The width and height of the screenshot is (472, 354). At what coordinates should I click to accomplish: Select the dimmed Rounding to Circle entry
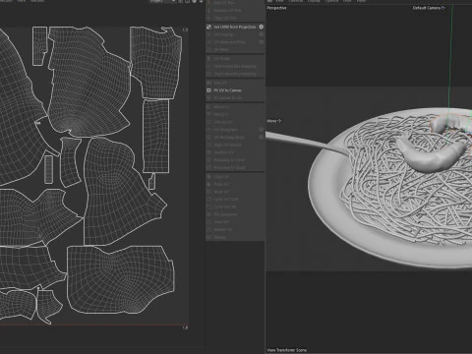click(229, 160)
